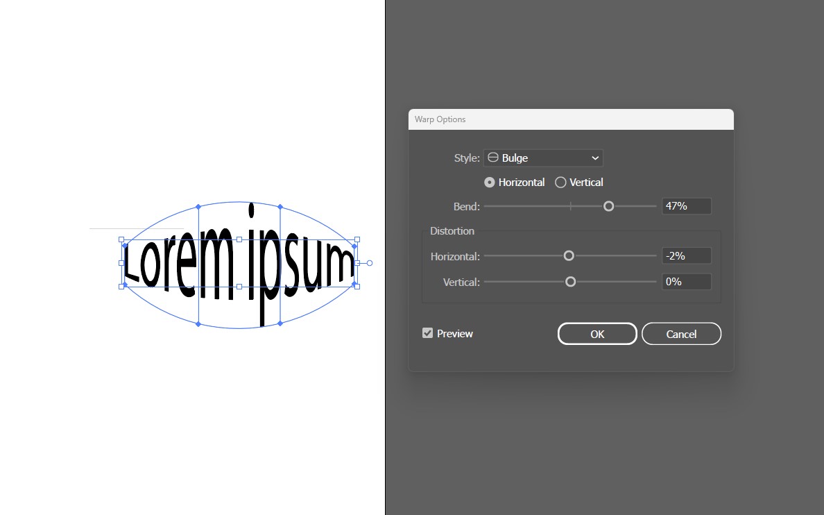Dismiss the dialog via Cancel
The height and width of the screenshot is (515, 824).
pos(681,333)
